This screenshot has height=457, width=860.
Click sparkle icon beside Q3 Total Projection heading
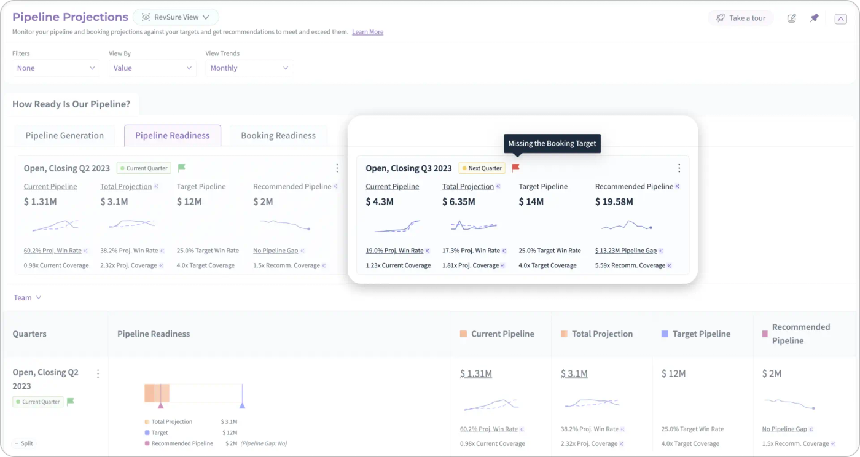coord(498,187)
